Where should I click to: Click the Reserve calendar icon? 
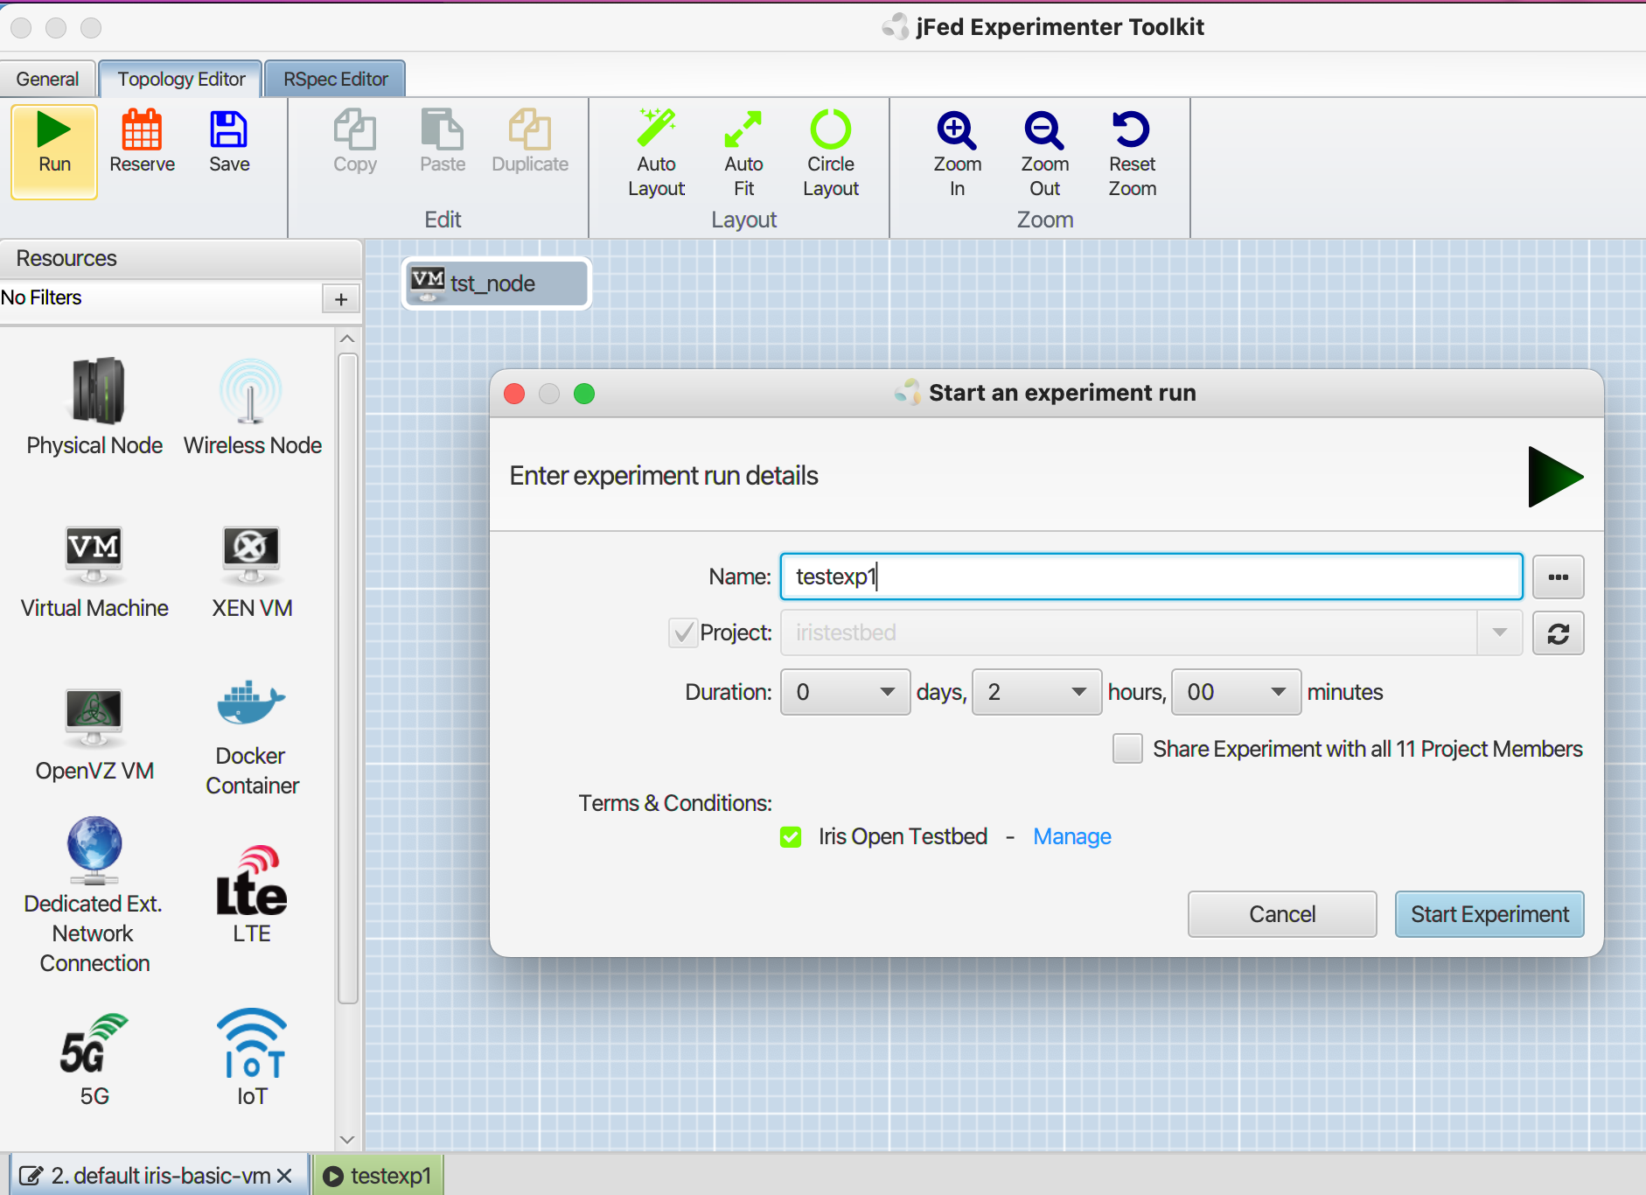tap(142, 131)
